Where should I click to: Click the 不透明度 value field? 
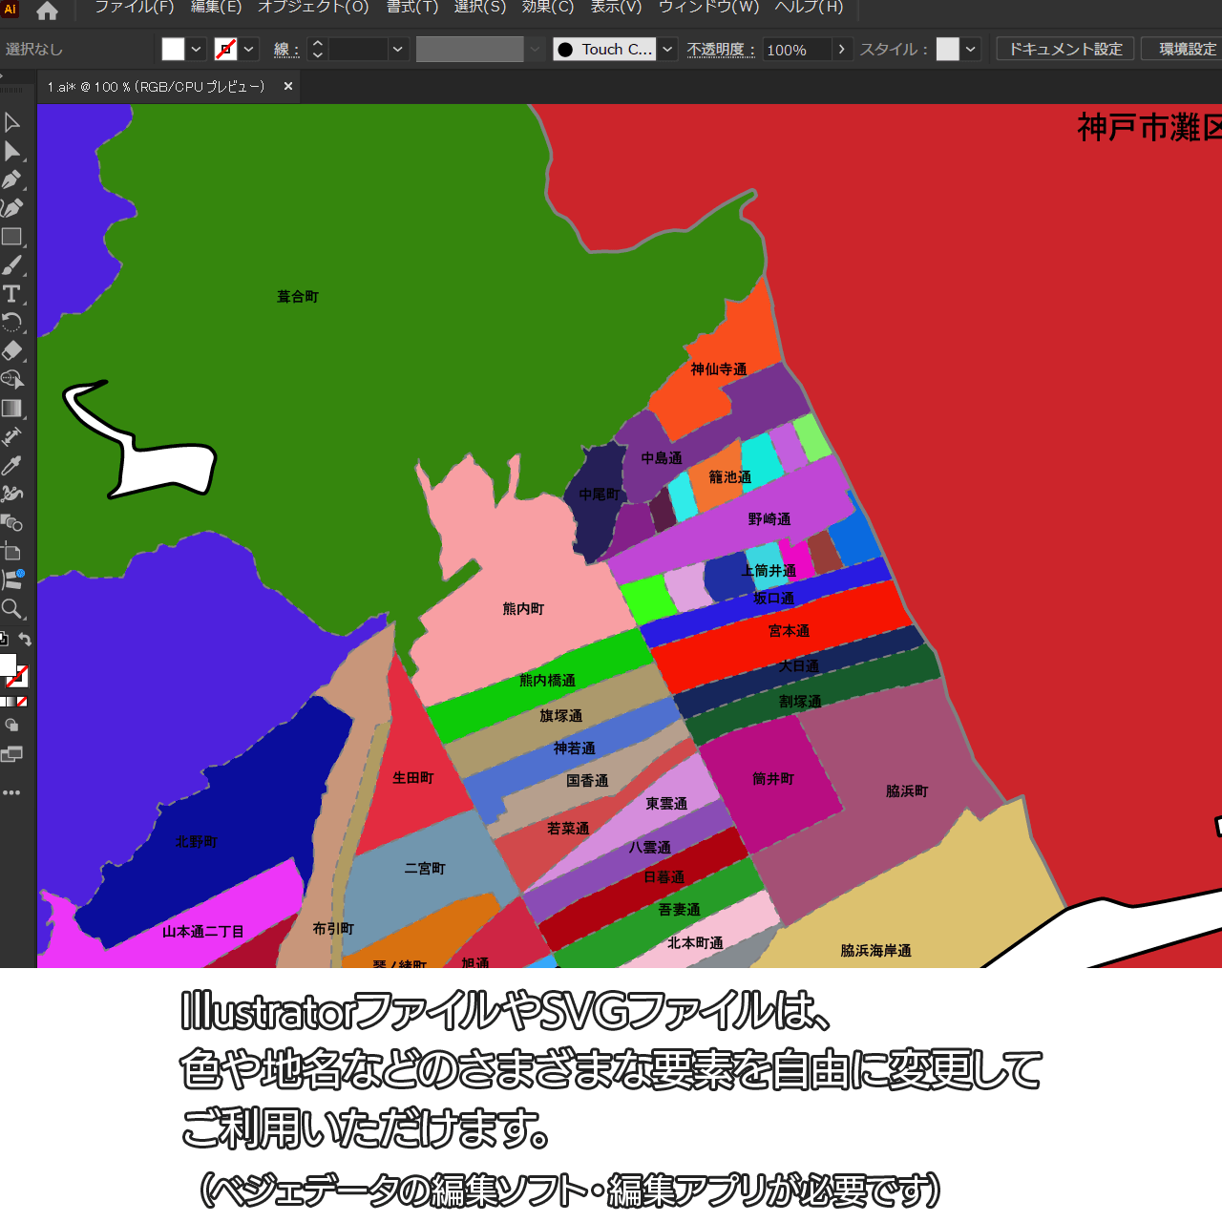(796, 50)
